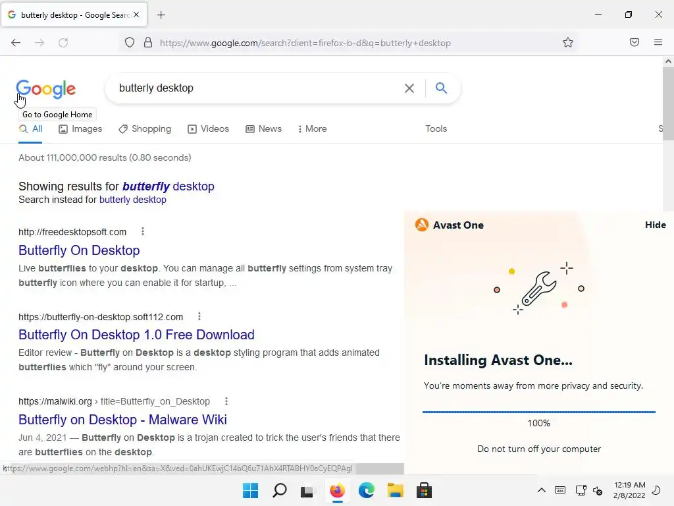Switch to the News tab

click(x=263, y=128)
